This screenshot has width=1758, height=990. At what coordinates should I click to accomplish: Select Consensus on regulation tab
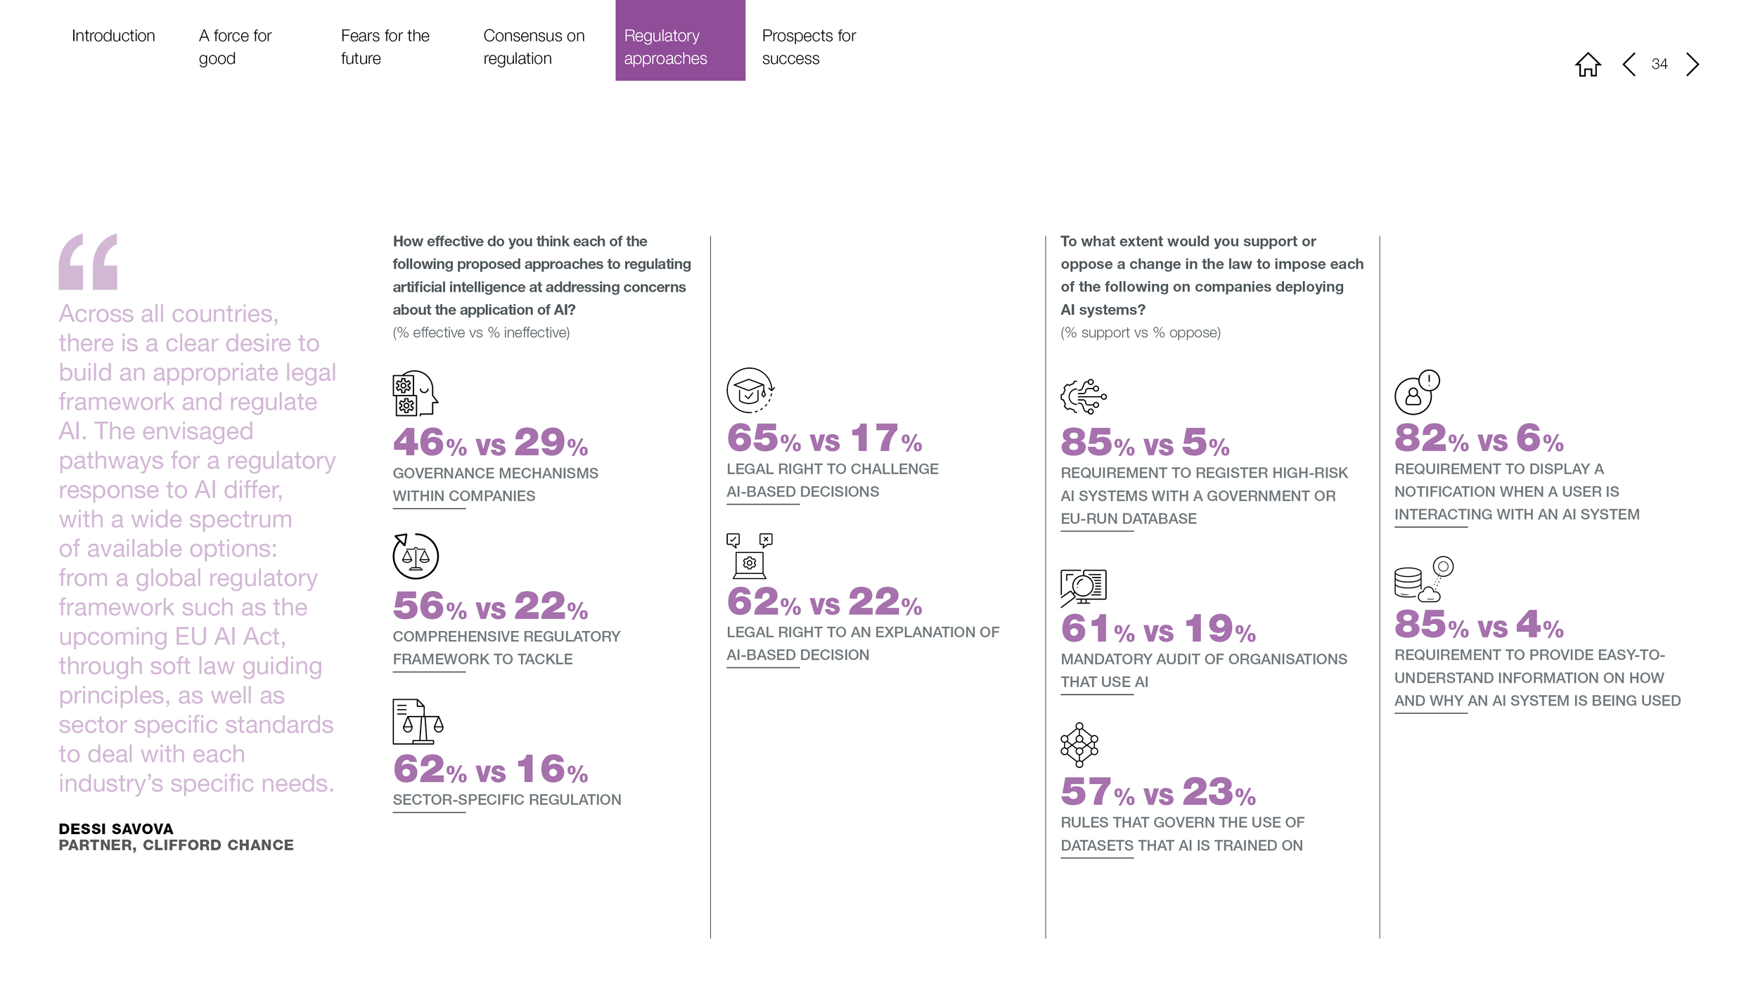pos(534,47)
